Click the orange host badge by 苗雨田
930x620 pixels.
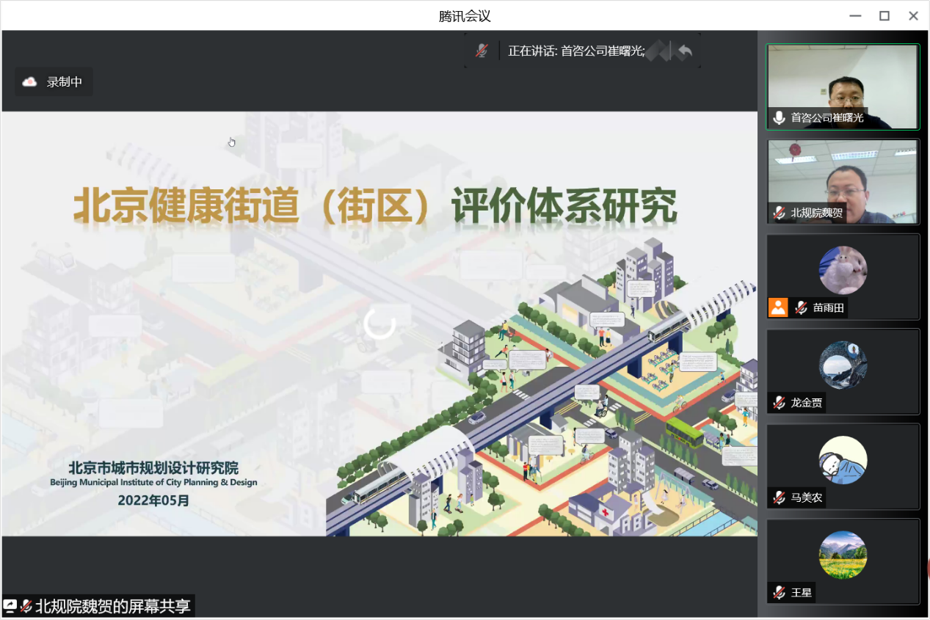point(778,307)
